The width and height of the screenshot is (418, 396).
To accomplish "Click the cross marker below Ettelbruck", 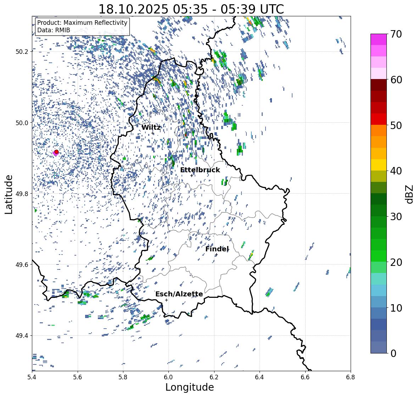I will pyautogui.click(x=191, y=175).
